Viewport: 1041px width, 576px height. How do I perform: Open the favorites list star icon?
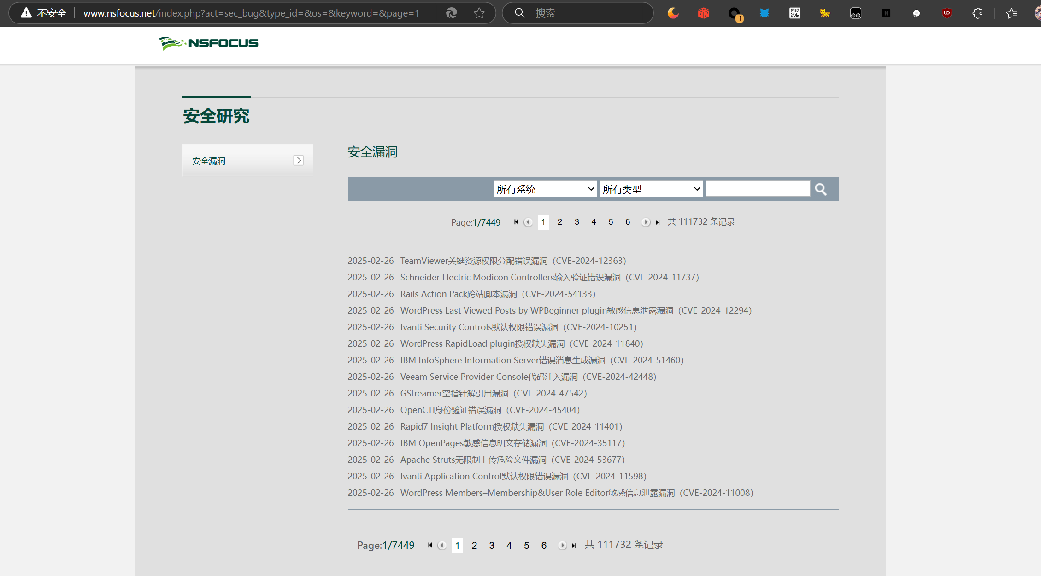tap(1012, 13)
